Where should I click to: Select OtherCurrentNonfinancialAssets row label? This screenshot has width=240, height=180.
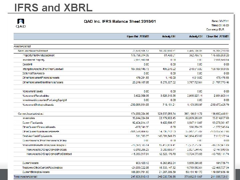click(41, 132)
